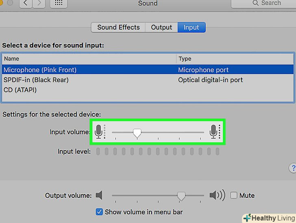This screenshot has width=296, height=223.
Task: Uncheck Show volume in menu bar
Action: click(99, 212)
